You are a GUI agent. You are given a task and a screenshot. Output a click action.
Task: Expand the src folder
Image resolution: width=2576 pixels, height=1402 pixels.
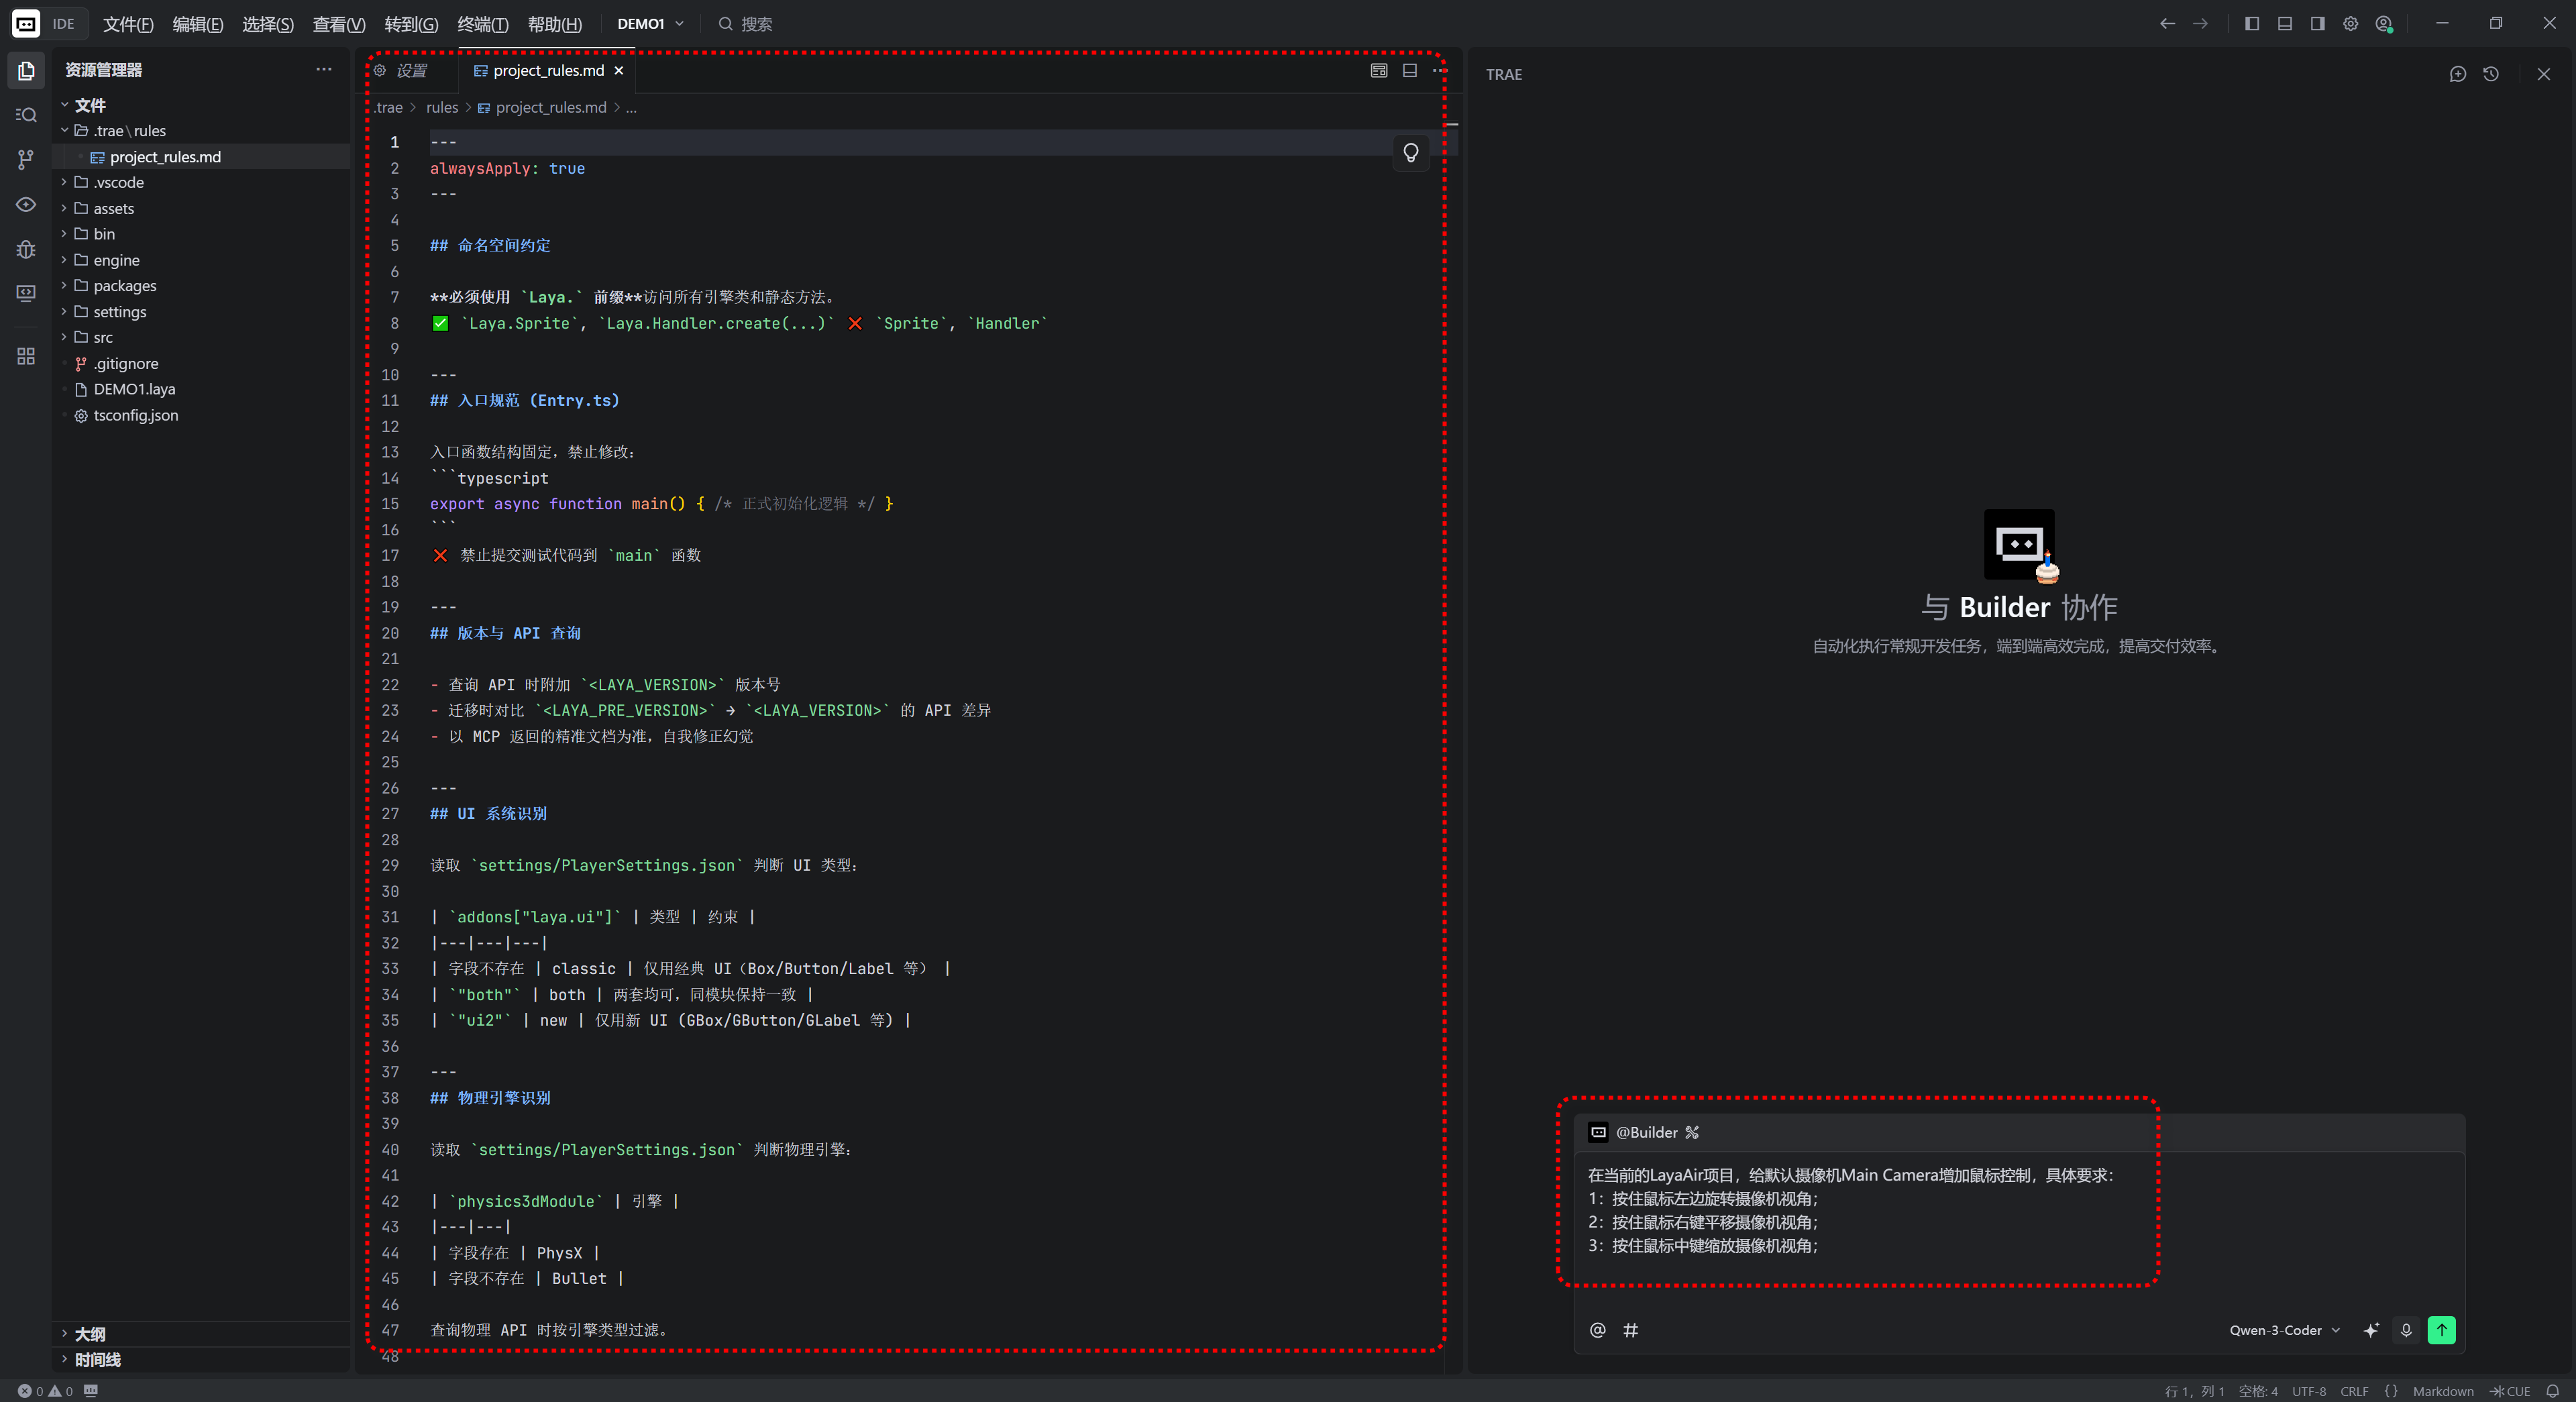click(103, 338)
